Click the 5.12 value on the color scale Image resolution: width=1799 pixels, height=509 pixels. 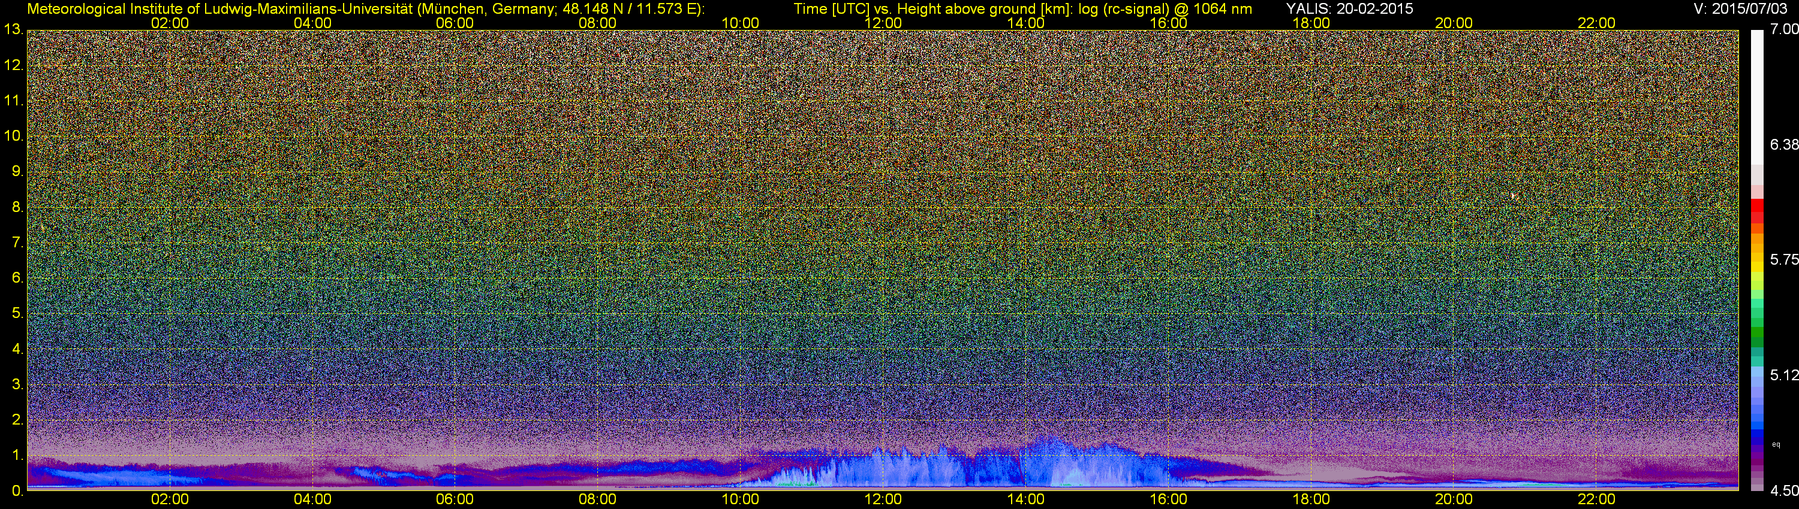[x=1783, y=376]
